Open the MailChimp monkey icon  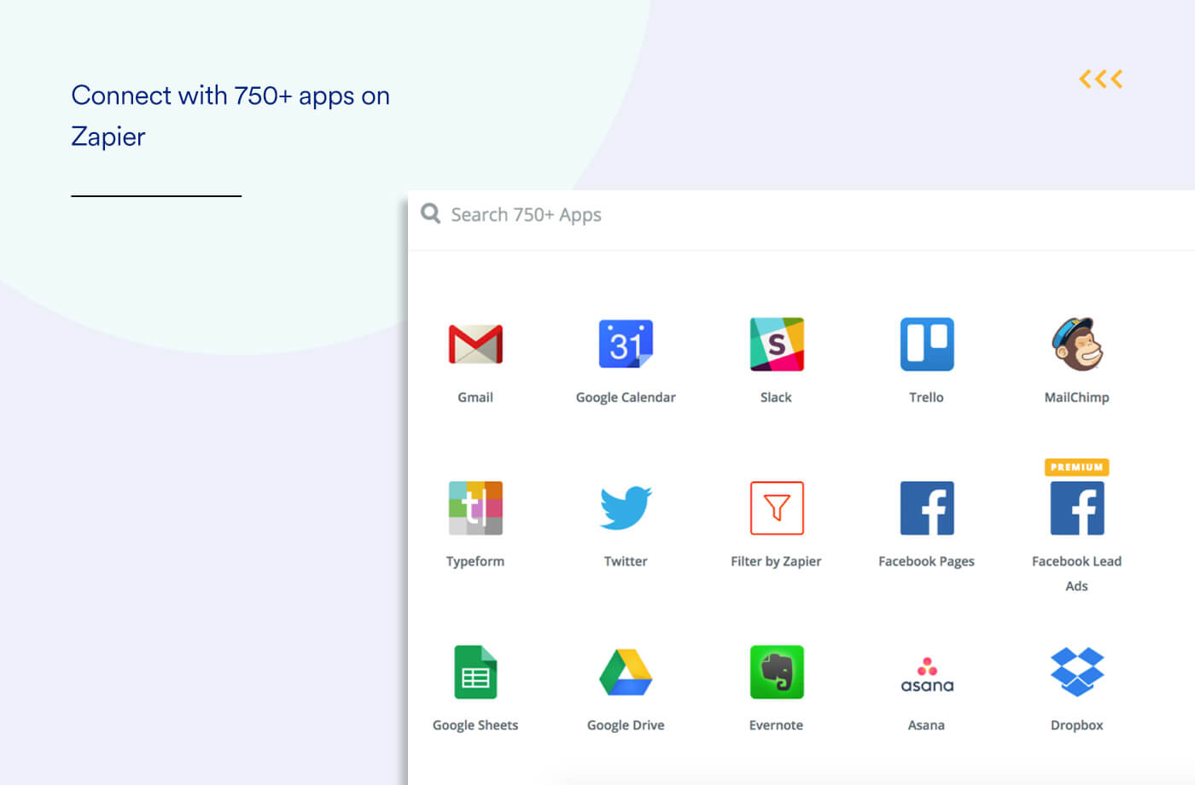click(x=1077, y=344)
